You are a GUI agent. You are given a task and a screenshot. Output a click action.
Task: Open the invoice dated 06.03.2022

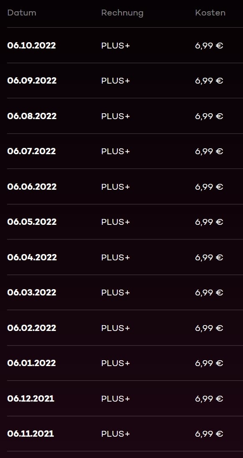click(x=32, y=293)
